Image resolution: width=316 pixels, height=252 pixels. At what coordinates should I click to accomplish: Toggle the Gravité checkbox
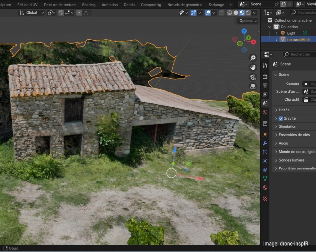pos(281,119)
